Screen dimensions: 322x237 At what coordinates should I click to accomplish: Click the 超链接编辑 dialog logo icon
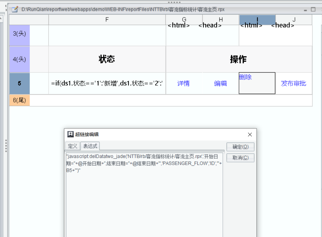[70, 134]
